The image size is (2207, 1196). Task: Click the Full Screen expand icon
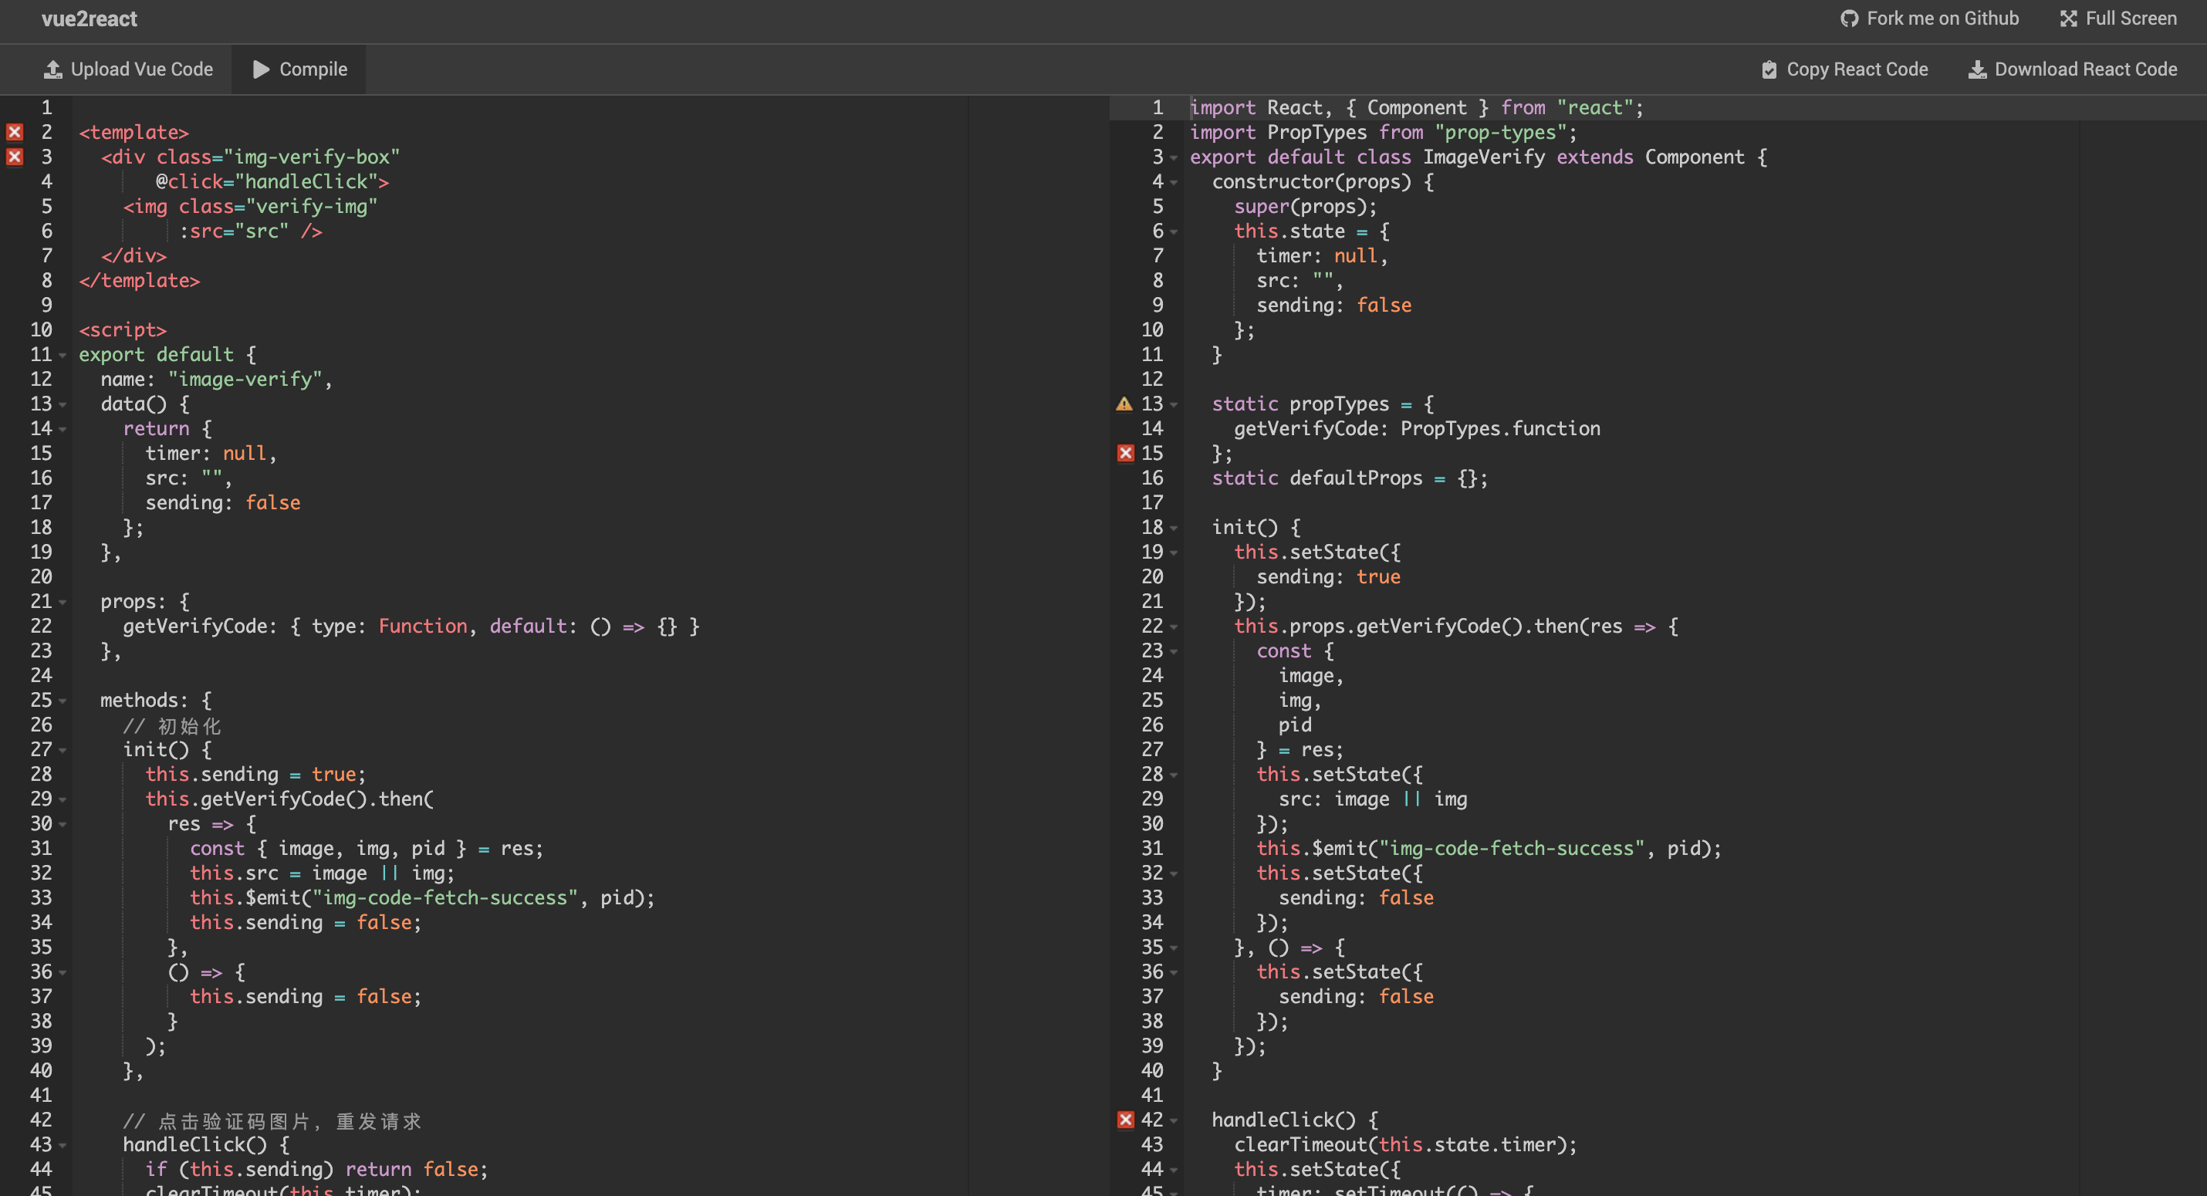tap(2068, 19)
